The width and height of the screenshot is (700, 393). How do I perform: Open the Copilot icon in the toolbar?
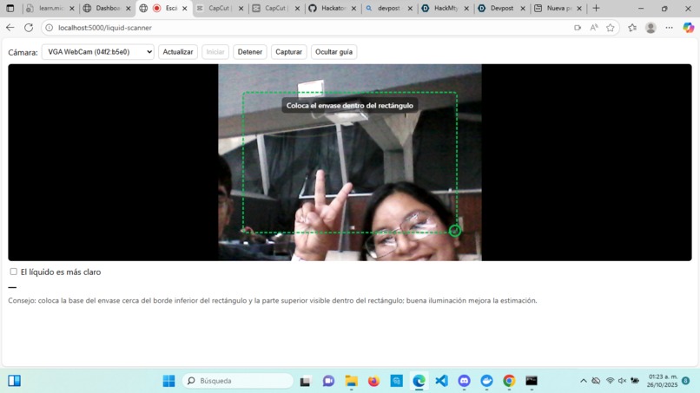[x=688, y=28]
